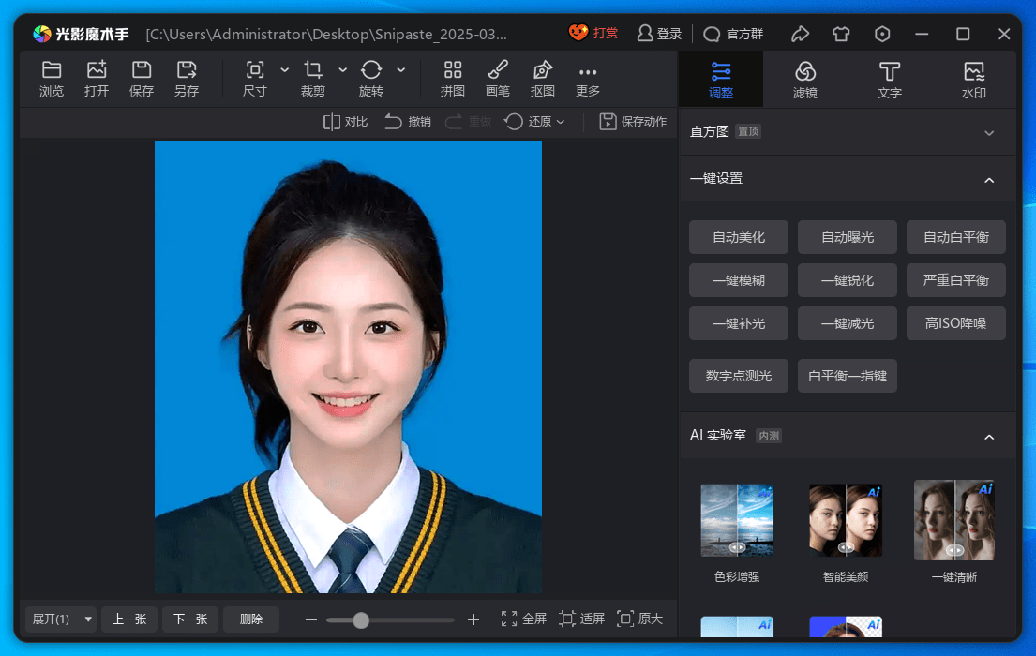Apply 自动美化 auto beautify
The image size is (1036, 656).
738,237
